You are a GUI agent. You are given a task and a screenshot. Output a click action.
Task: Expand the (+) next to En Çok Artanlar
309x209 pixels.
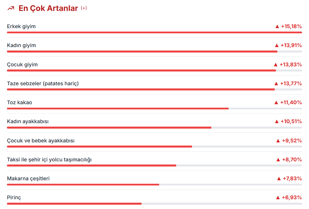[x=84, y=8]
